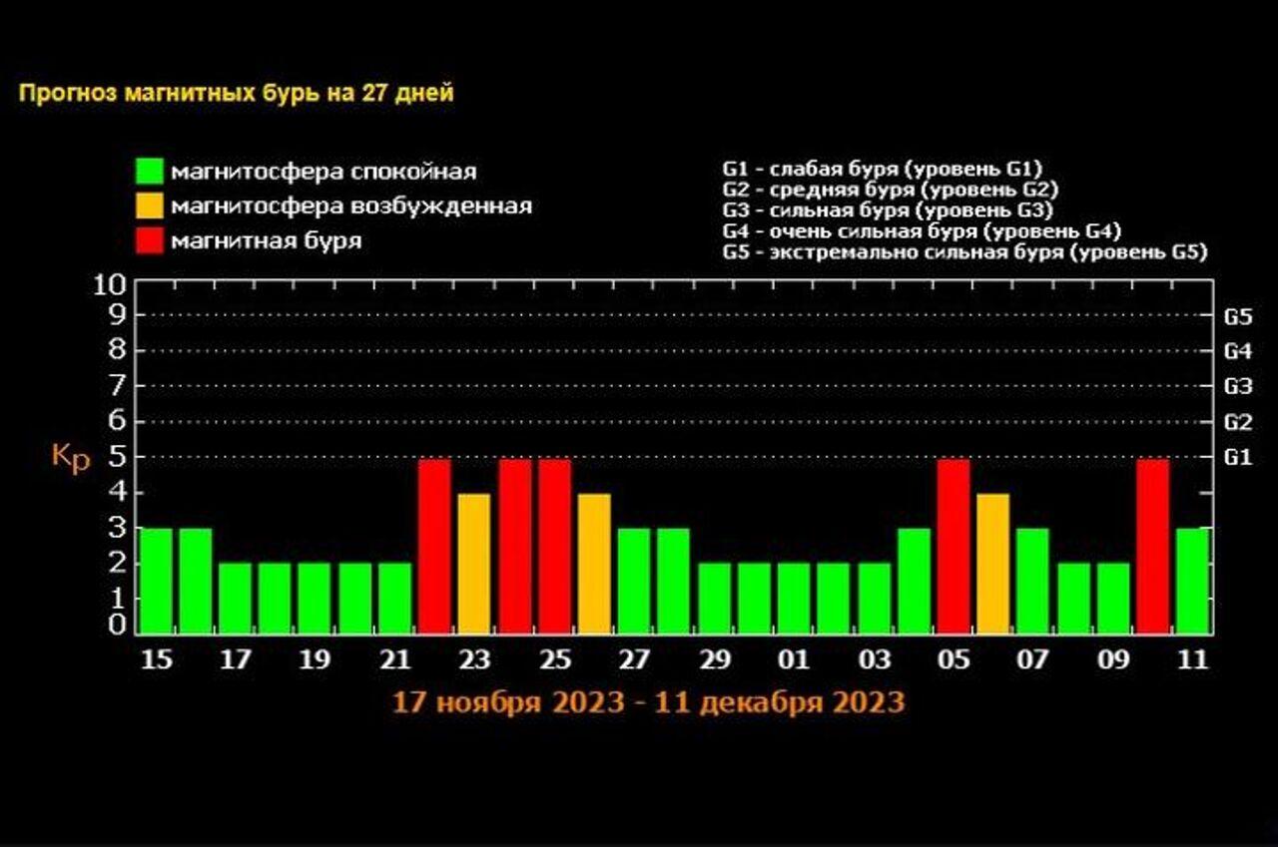This screenshot has width=1278, height=847.
Task: Click the date label 05 on the x-axis
Action: (x=955, y=660)
